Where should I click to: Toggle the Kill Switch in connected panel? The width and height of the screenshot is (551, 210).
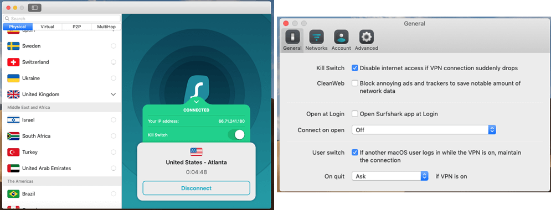(236, 135)
